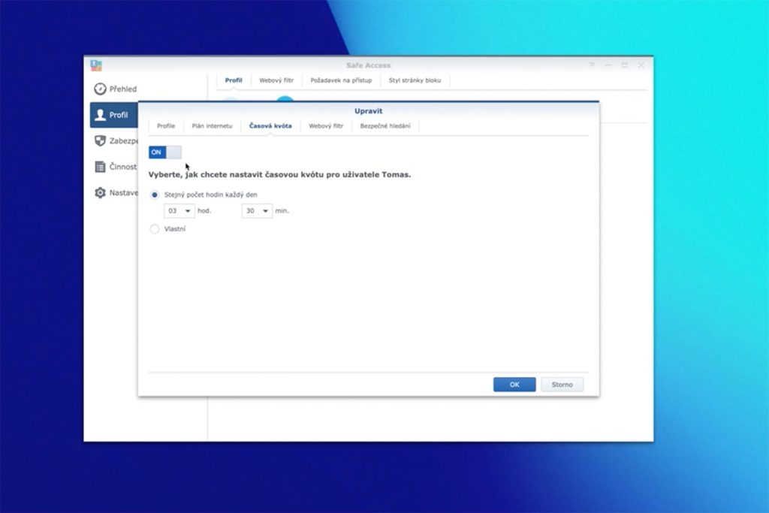769x513 pixels.
Task: Click the 'Vyberte, jak chcete nastavit časovou kvótu' heading
Action: [x=279, y=174]
